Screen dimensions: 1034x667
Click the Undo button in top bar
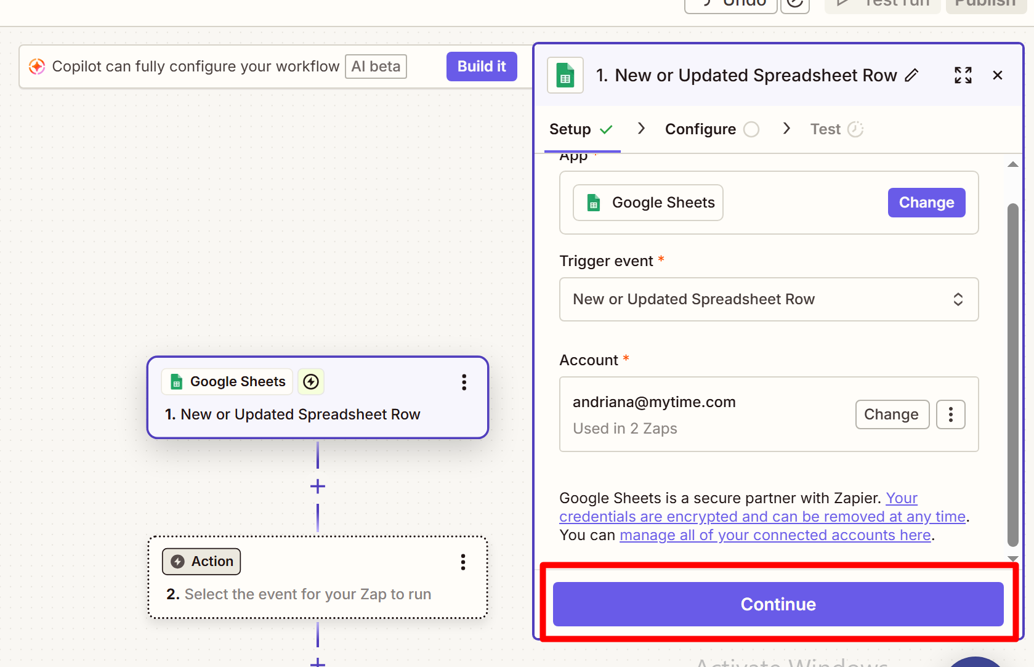(x=731, y=4)
